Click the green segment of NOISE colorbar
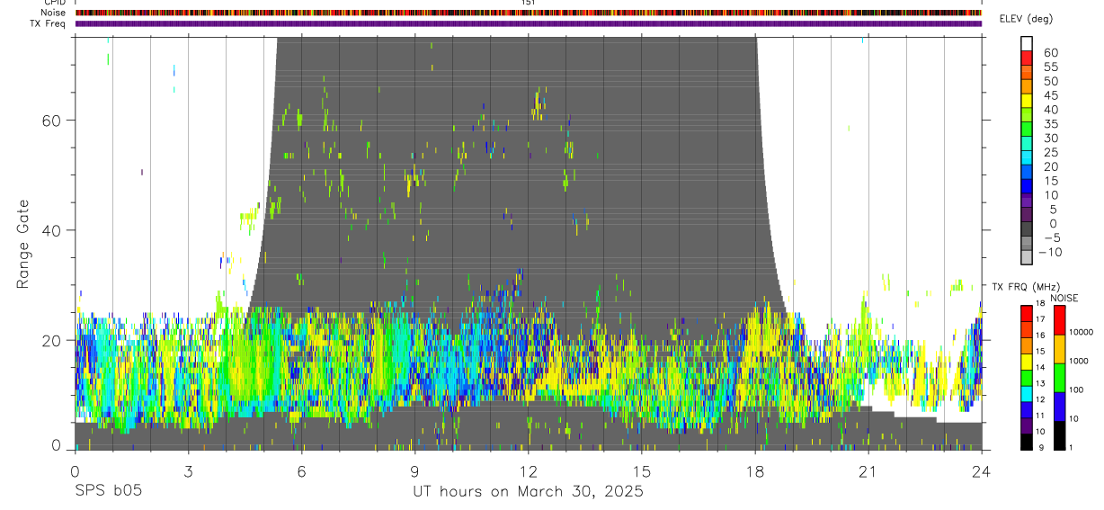Screen dimensions: 1104x510 [1059, 377]
